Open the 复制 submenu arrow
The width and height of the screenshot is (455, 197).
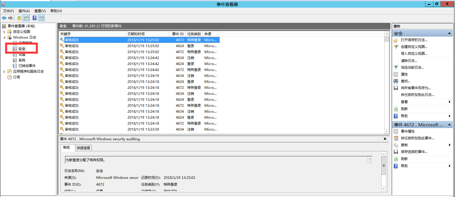point(450,145)
